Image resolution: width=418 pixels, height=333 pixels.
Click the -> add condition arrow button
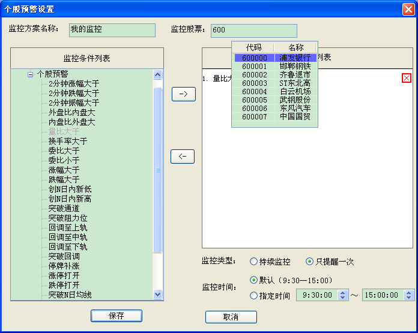(183, 94)
